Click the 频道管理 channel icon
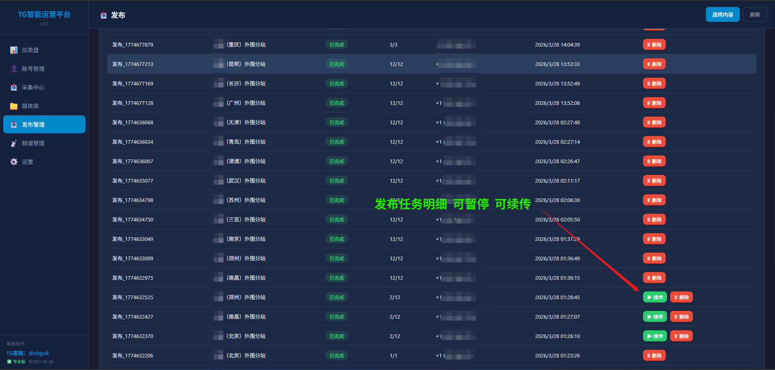Viewport: 775px width, 370px height. (x=14, y=143)
